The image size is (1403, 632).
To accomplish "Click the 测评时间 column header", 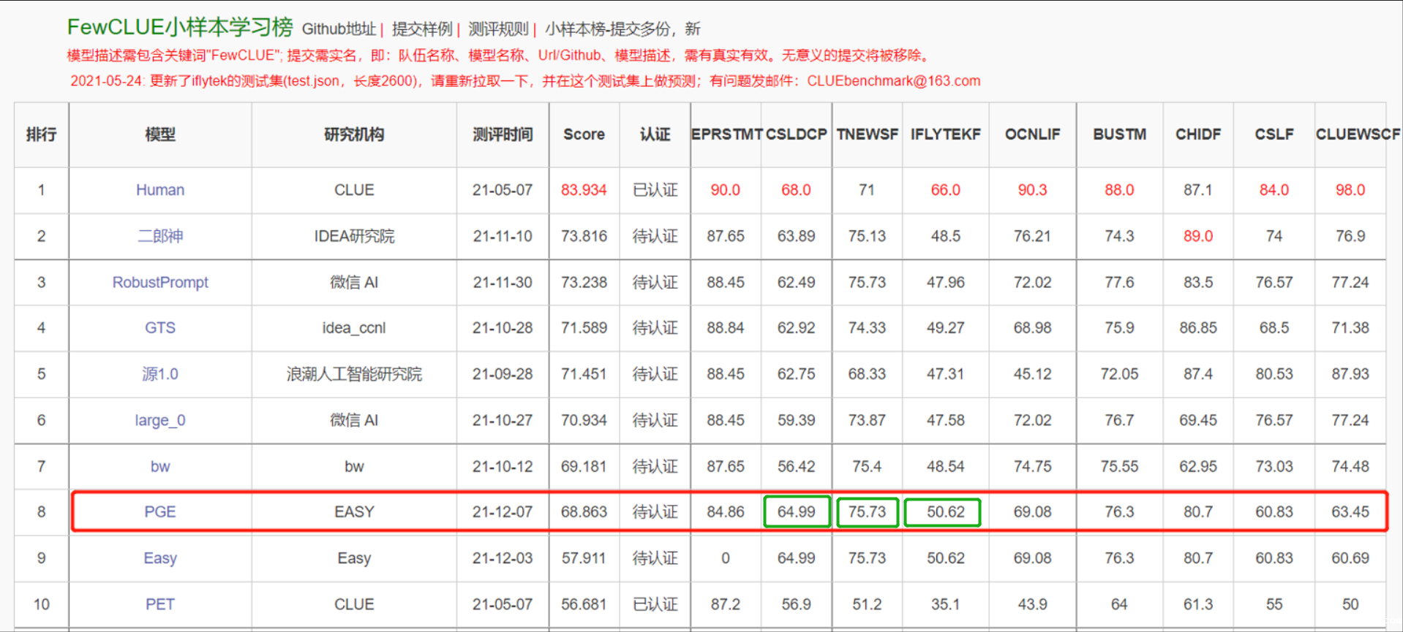I will point(502,134).
